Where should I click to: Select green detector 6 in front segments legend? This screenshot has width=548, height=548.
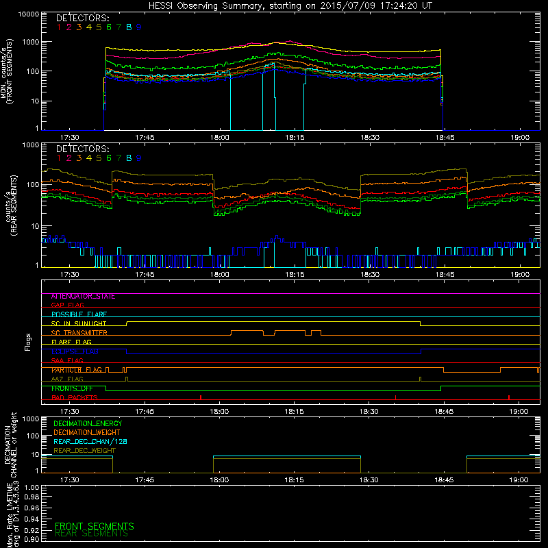click(109, 27)
